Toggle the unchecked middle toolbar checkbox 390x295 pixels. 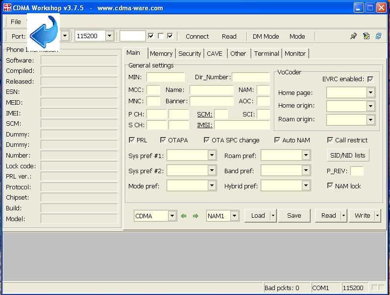tap(161, 36)
